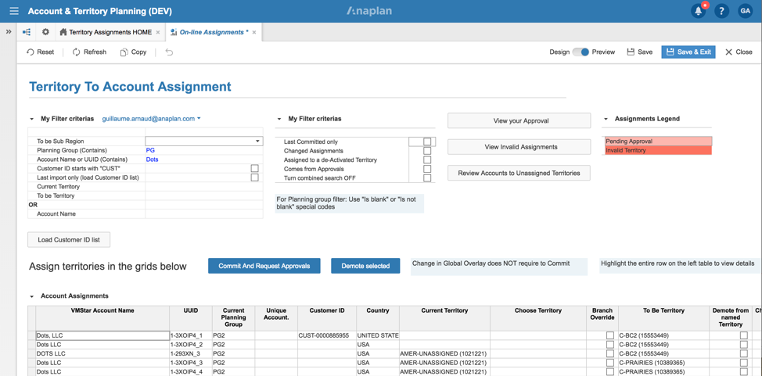Screen dimensions: 762x376
Task: Collapse the Assignments Legend section
Action: pyautogui.click(x=606, y=119)
